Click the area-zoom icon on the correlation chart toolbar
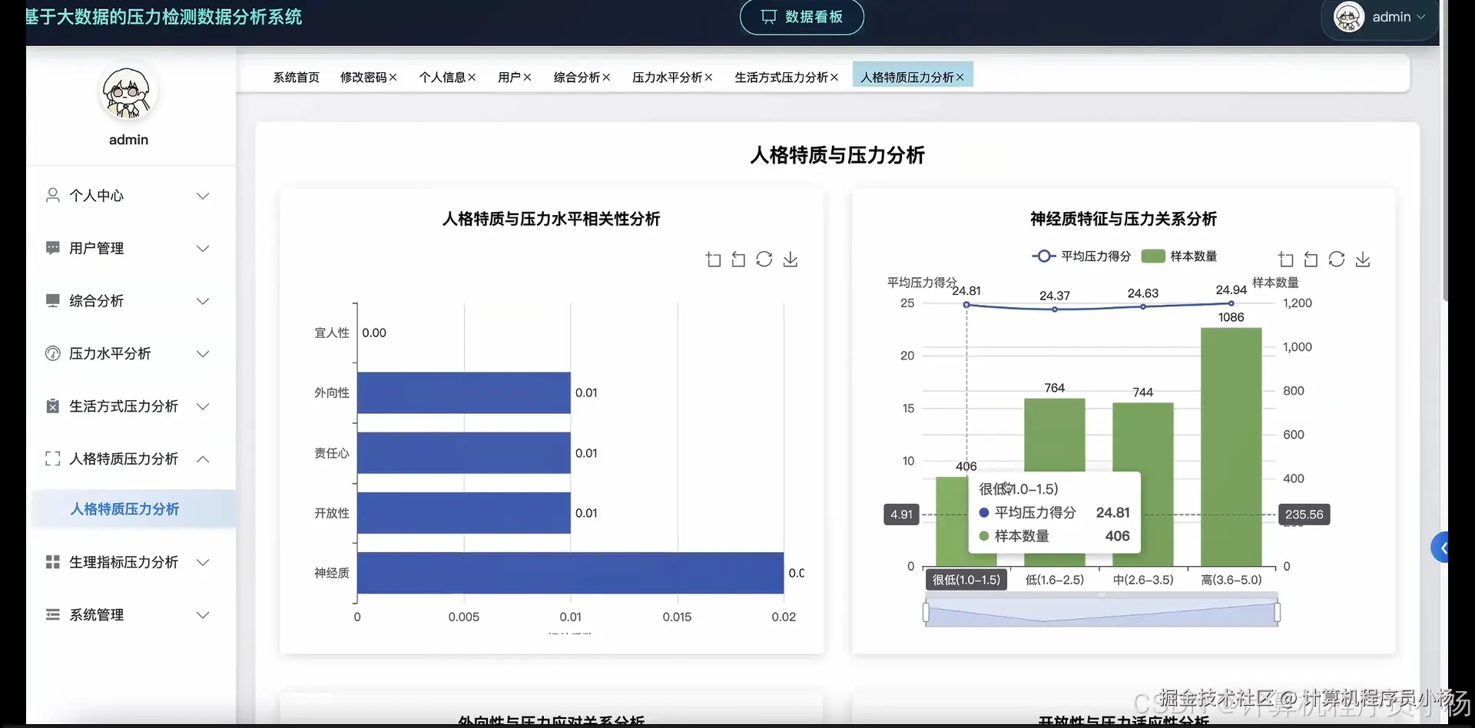 click(x=714, y=259)
